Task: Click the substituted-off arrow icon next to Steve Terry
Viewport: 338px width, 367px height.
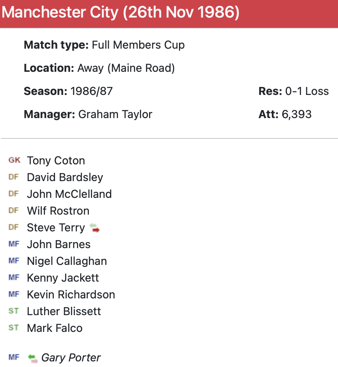Action: pos(94,228)
